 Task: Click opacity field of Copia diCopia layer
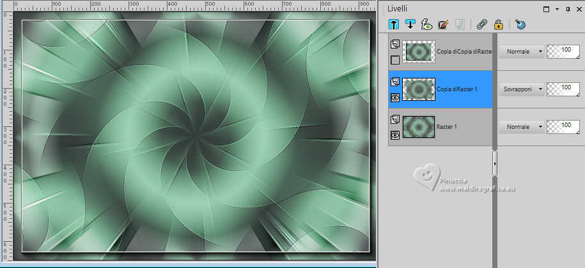(563, 52)
